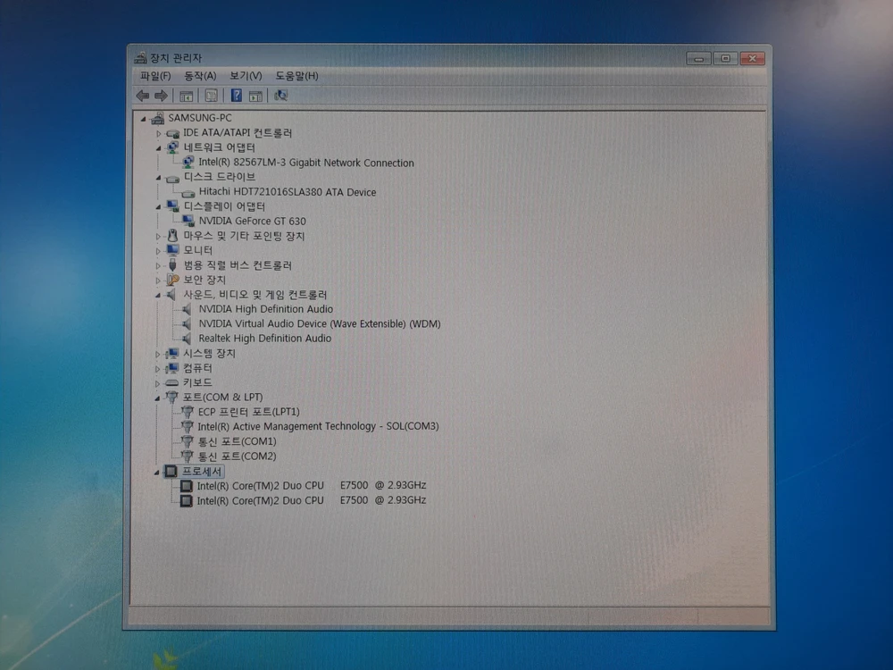Open the 파일(F) menu
Screen dimensions: 893x670
pos(155,76)
